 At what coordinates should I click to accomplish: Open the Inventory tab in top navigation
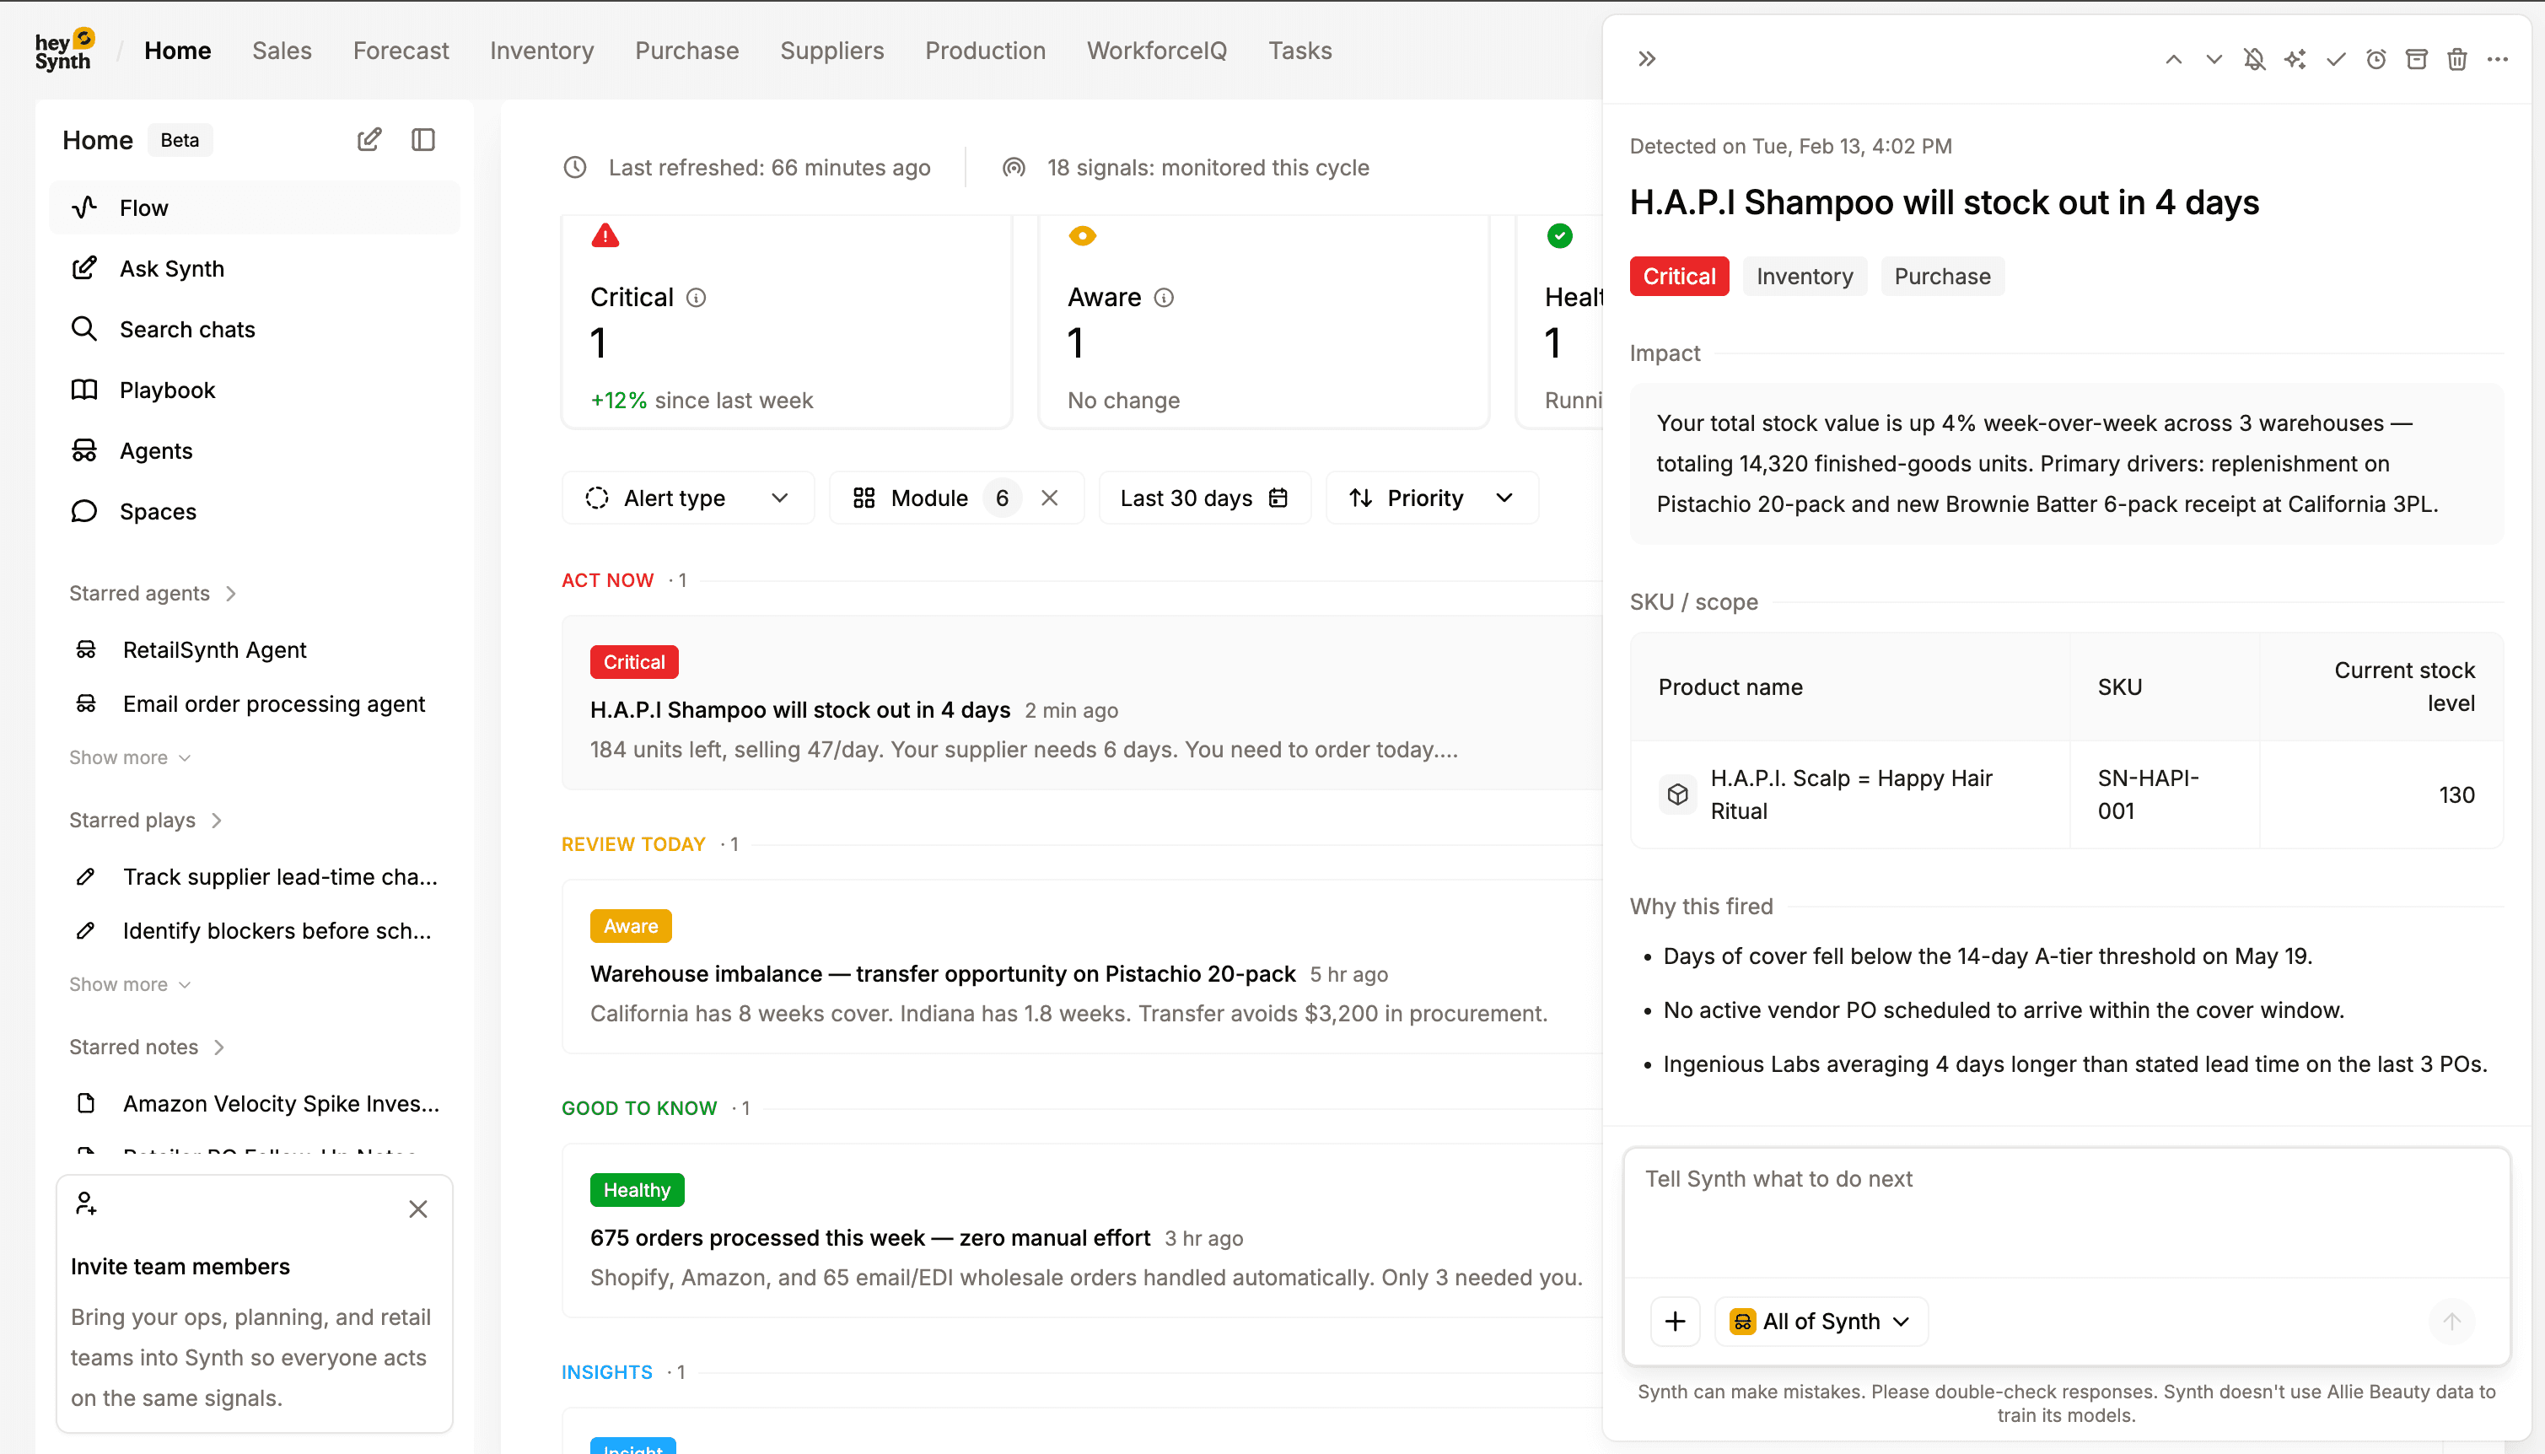[541, 51]
